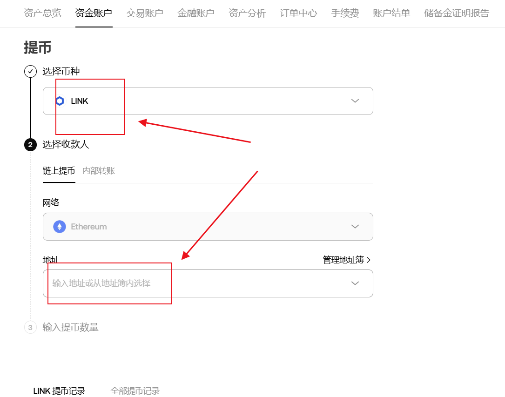Go to 交易账户 navigation tab
Image resolution: width=505 pixels, height=397 pixels.
(145, 13)
